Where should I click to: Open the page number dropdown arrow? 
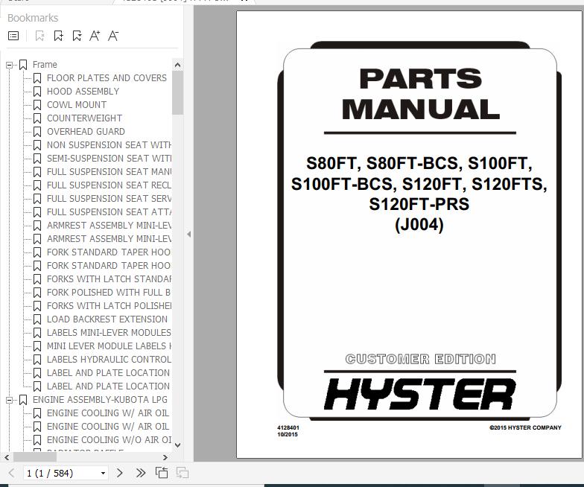(x=103, y=474)
